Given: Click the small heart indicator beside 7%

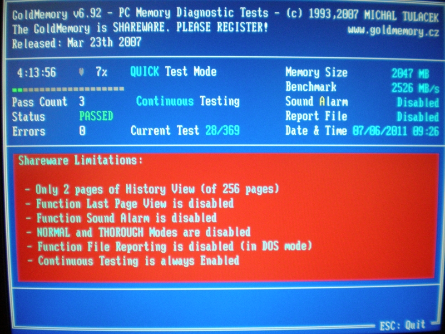Looking at the screenshot, I should [81, 72].
